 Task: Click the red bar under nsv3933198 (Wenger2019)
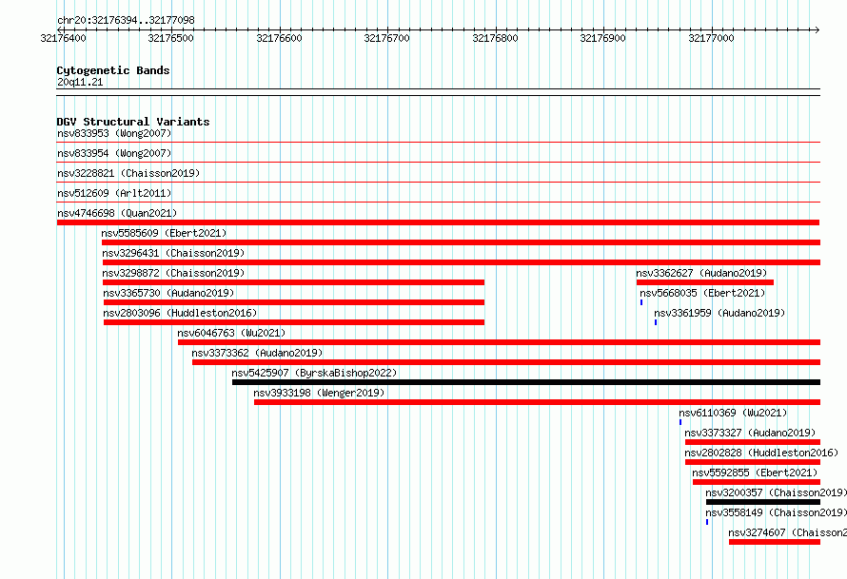click(x=537, y=402)
